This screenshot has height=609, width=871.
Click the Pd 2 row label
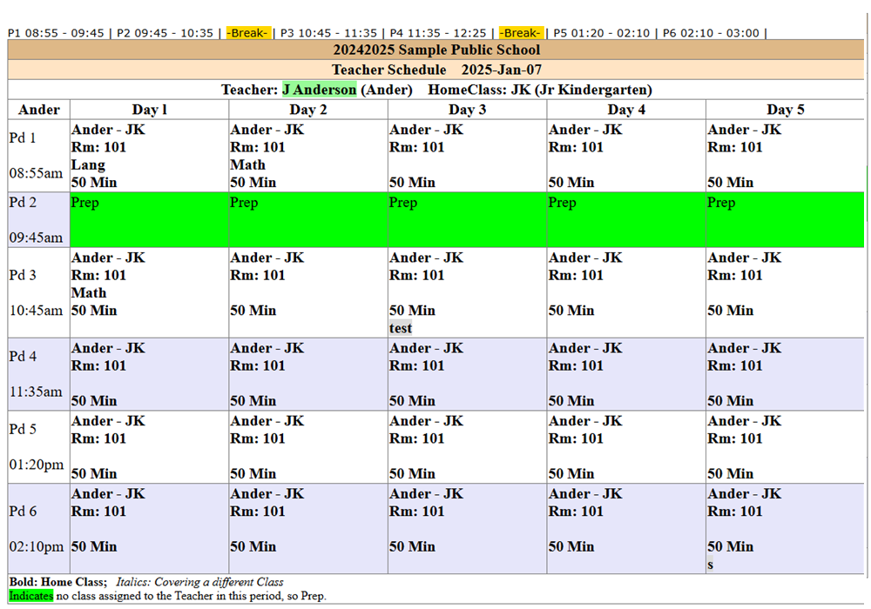[x=24, y=203]
